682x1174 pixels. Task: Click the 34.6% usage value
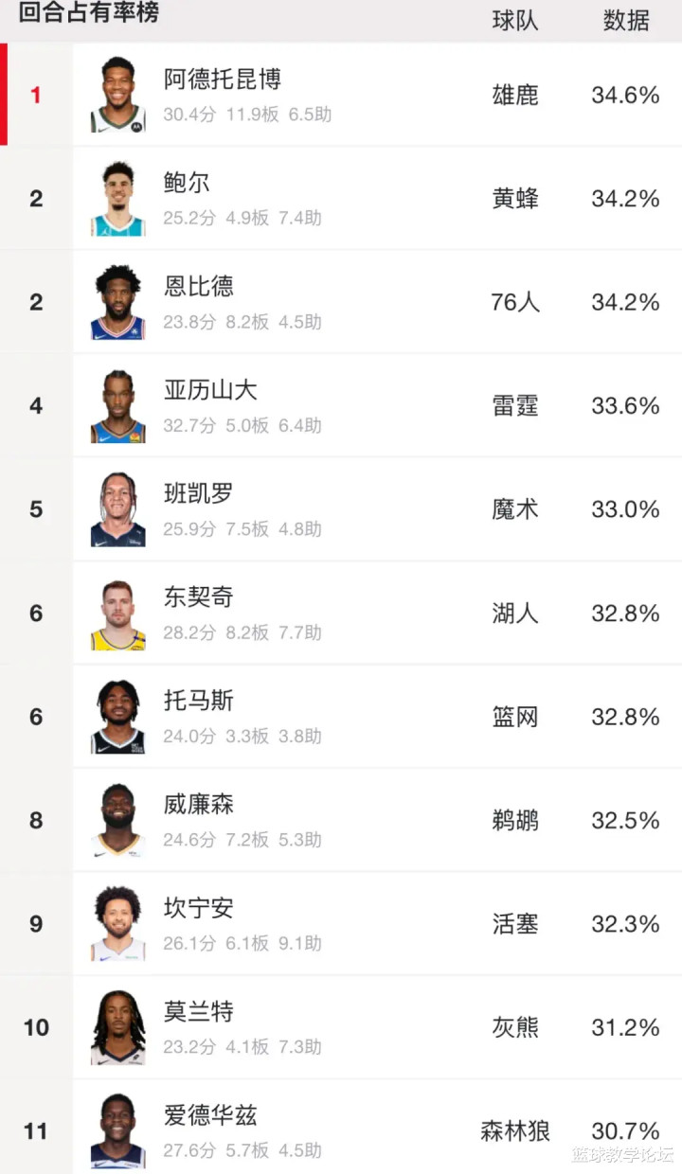tap(625, 95)
